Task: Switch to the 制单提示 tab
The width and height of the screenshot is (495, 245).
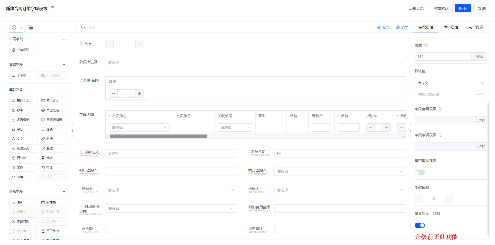Action: point(476,27)
